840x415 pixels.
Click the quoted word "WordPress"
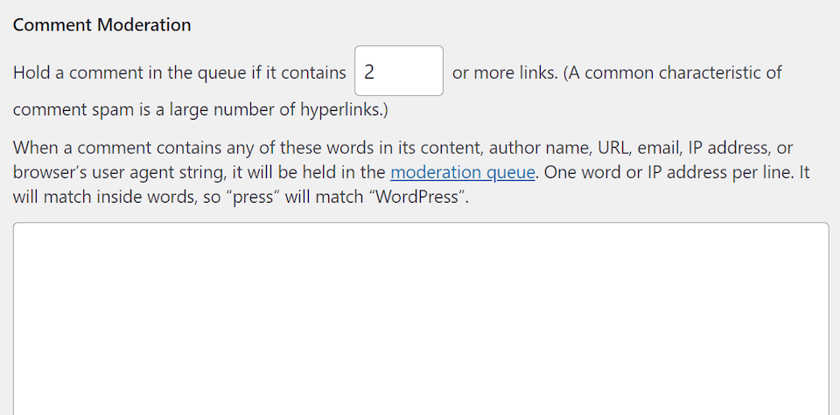[419, 197]
